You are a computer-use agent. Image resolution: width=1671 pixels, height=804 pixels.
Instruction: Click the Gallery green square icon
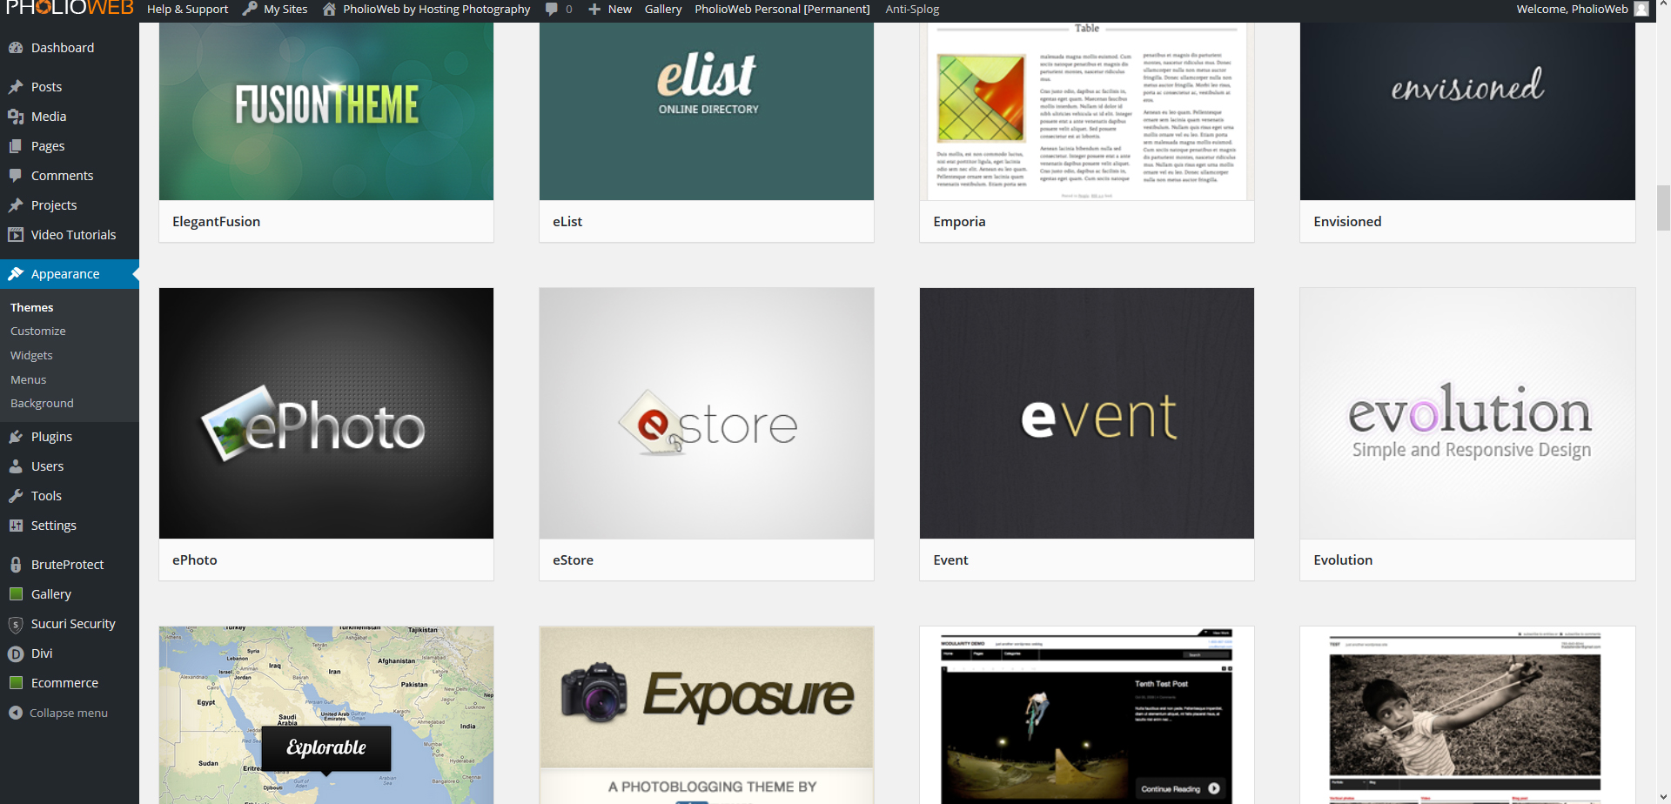[16, 594]
